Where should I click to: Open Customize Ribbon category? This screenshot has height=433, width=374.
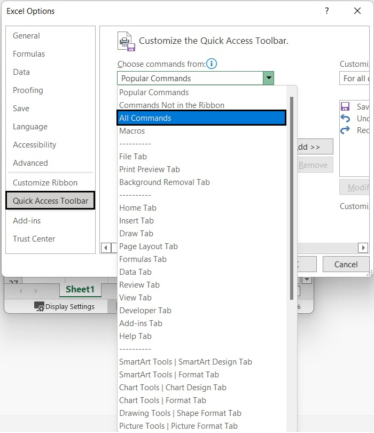click(51, 183)
